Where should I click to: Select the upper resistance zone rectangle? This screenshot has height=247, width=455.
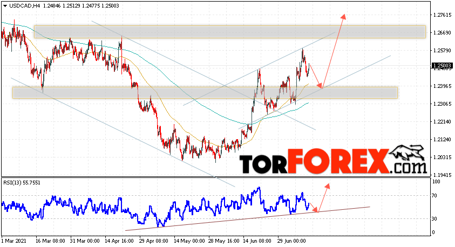click(230, 32)
